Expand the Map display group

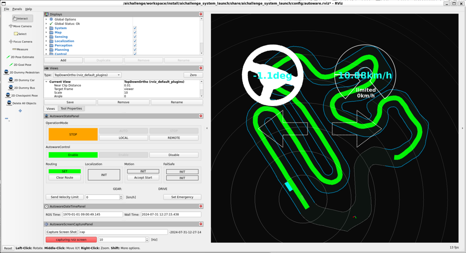point(46,32)
